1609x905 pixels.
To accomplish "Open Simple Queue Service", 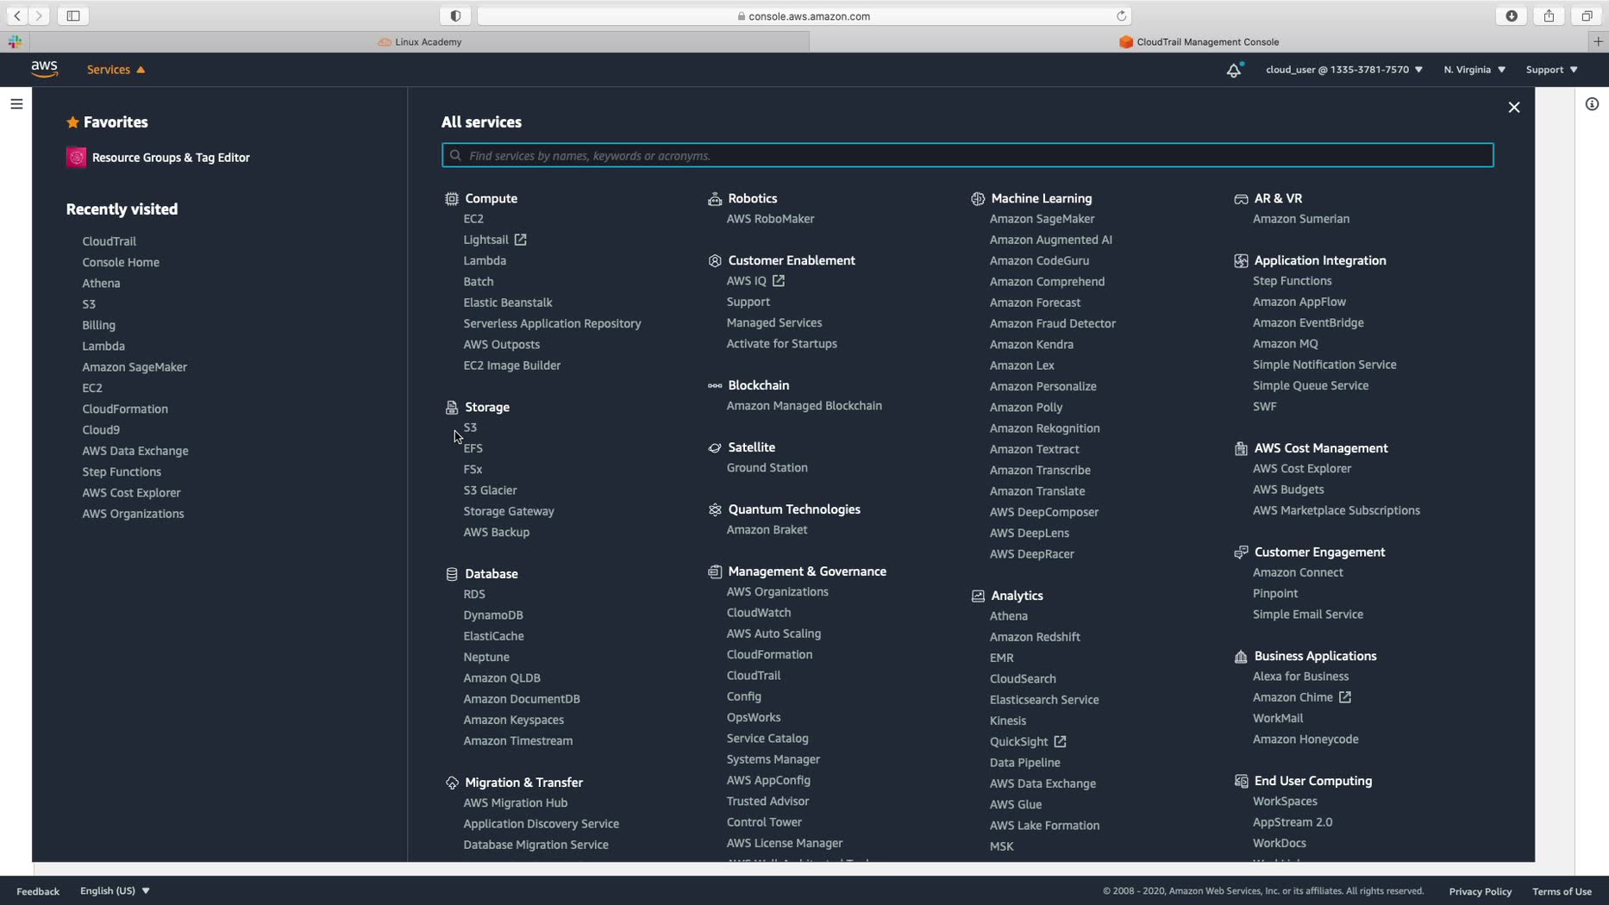I will 1311,385.
